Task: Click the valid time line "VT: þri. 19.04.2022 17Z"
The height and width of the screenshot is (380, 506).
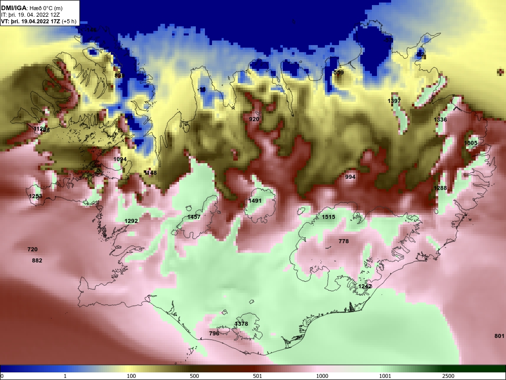Action: pos(31,21)
